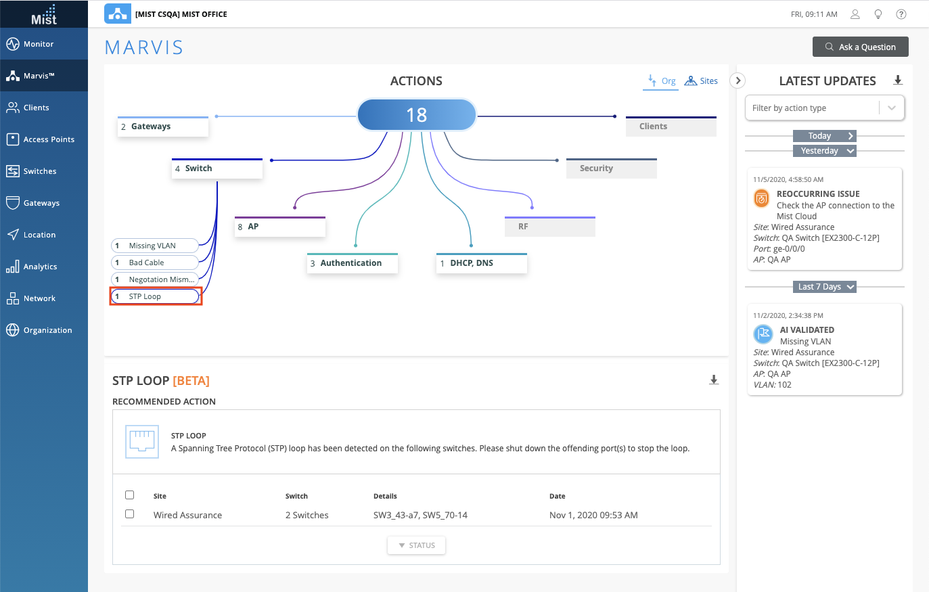Click the user account icon

tap(855, 14)
